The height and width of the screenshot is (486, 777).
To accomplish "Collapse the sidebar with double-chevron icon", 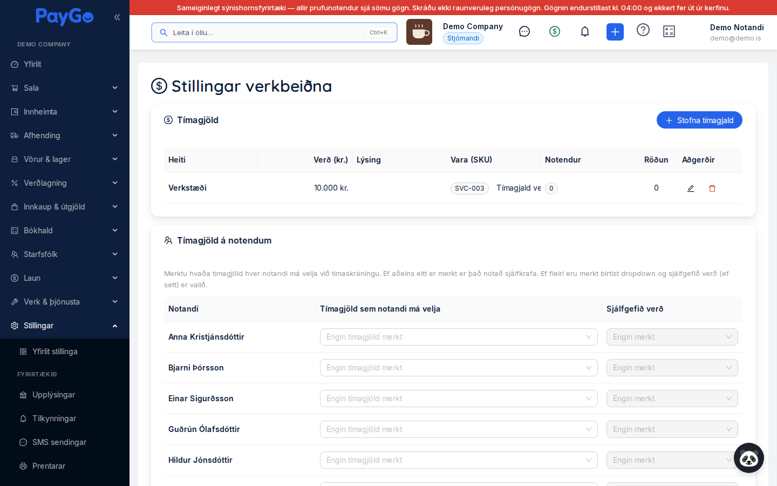I will pyautogui.click(x=117, y=17).
